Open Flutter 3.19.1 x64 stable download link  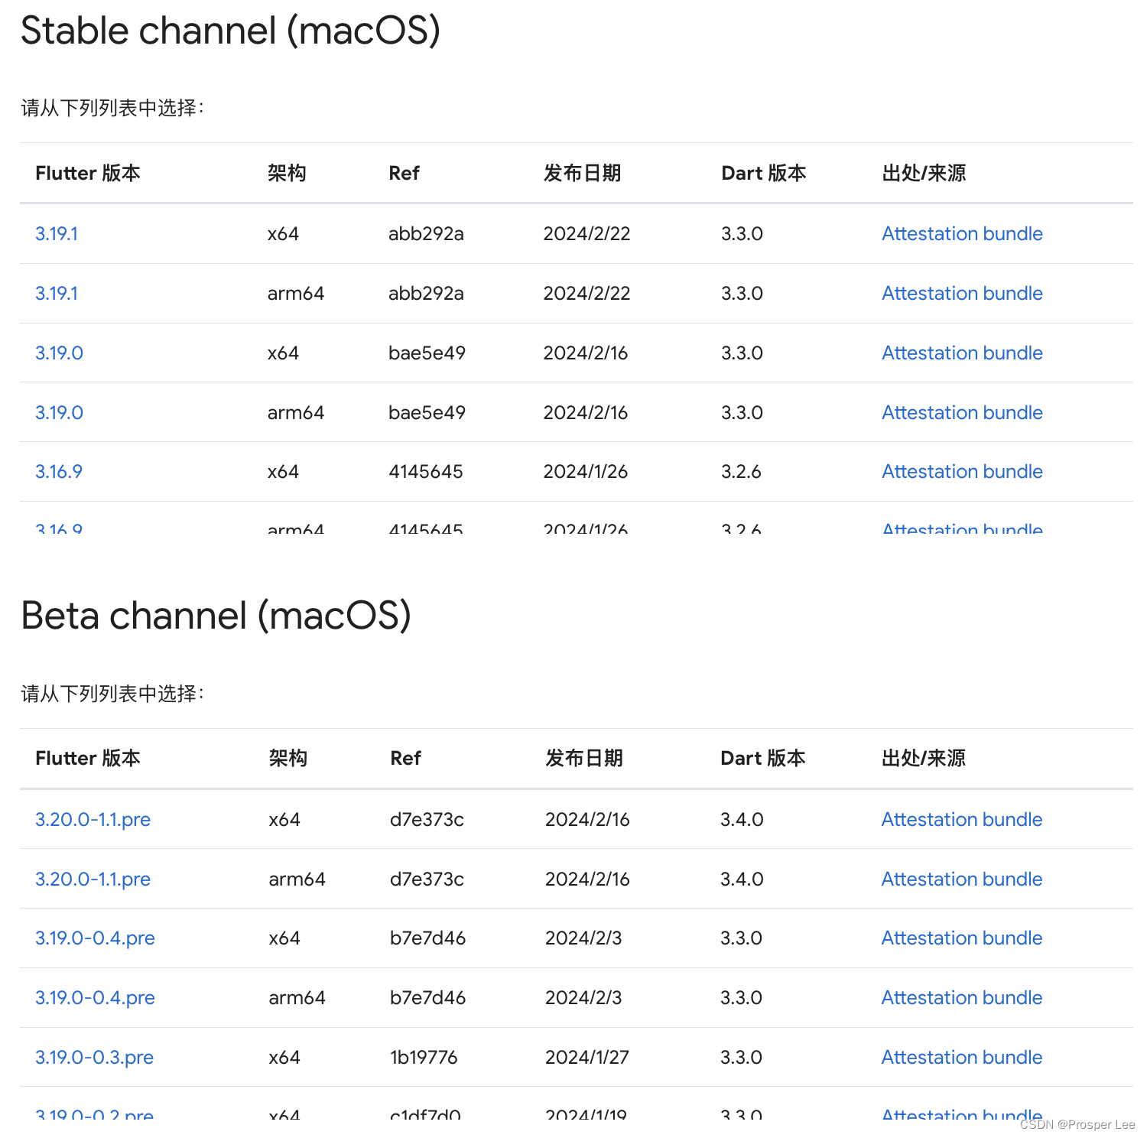(x=57, y=234)
